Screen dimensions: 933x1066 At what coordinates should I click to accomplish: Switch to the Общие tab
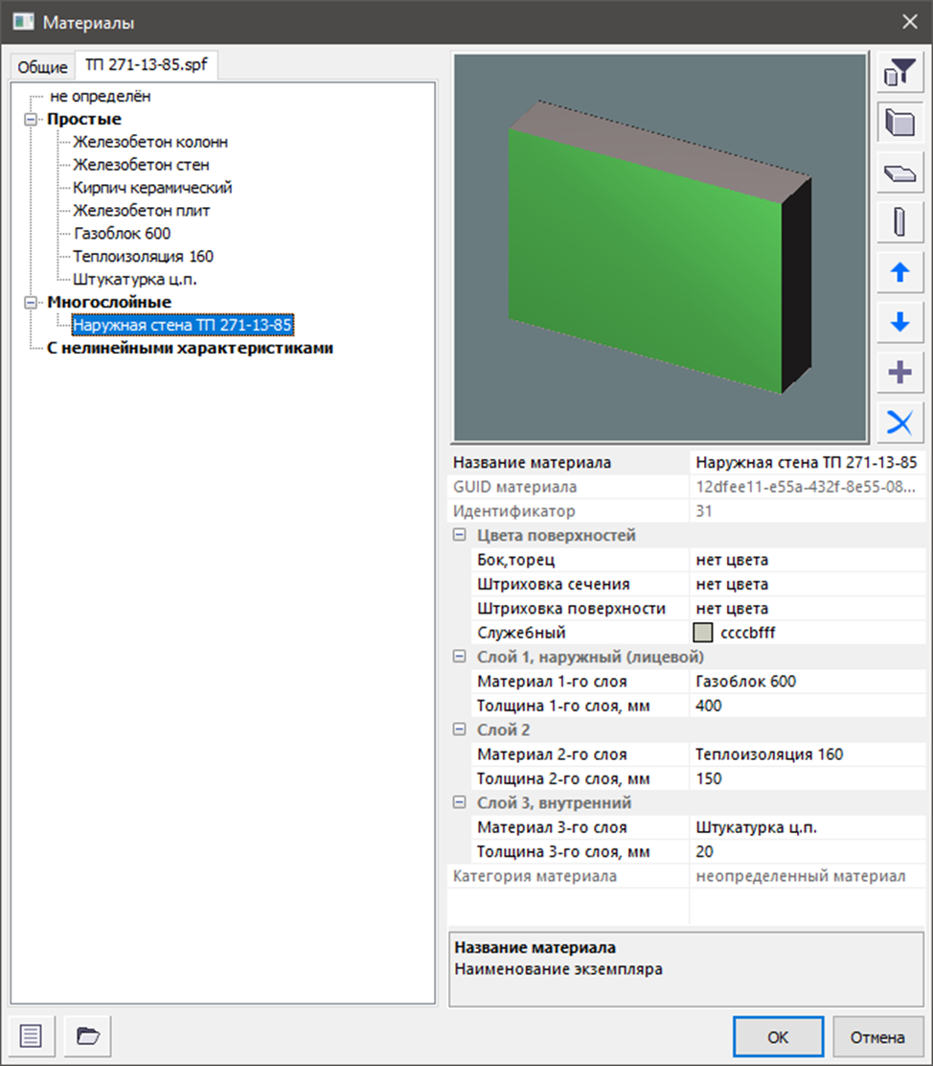(42, 67)
